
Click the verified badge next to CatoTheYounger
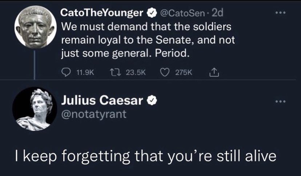coord(152,13)
